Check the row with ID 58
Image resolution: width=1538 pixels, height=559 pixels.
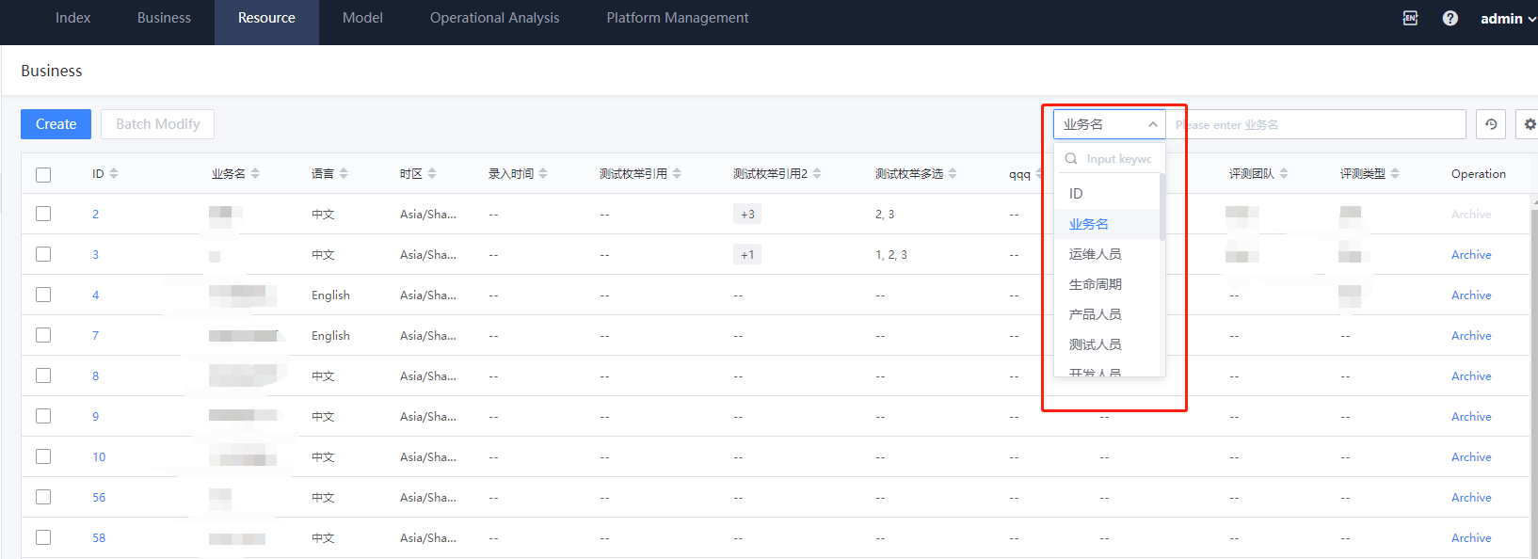coord(43,537)
